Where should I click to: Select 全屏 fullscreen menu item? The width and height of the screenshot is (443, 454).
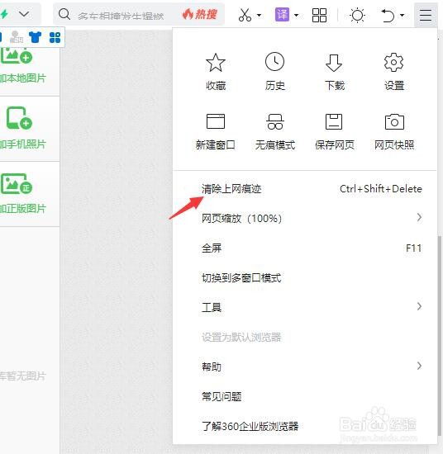tap(305, 248)
